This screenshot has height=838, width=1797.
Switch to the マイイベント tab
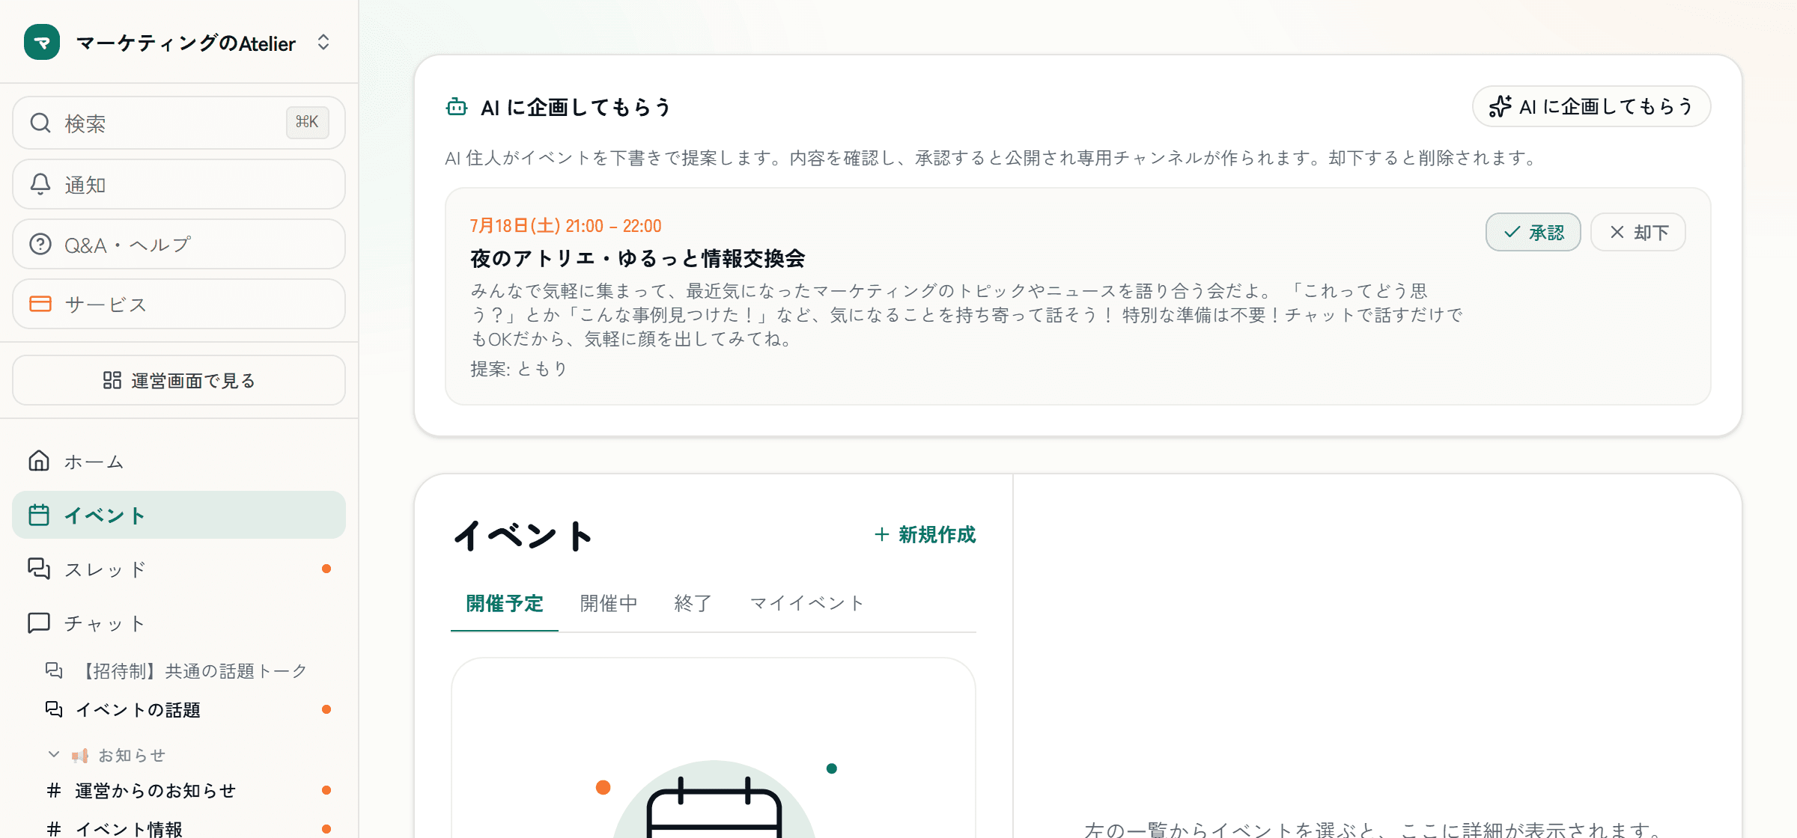(x=807, y=603)
